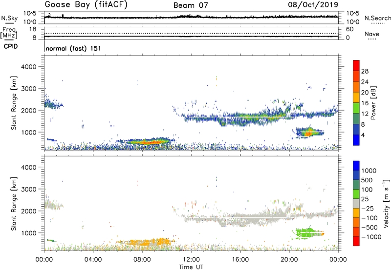This screenshot has width=391, height=270.
Task: Click the '18' frequency axis label
Action: (33, 29)
